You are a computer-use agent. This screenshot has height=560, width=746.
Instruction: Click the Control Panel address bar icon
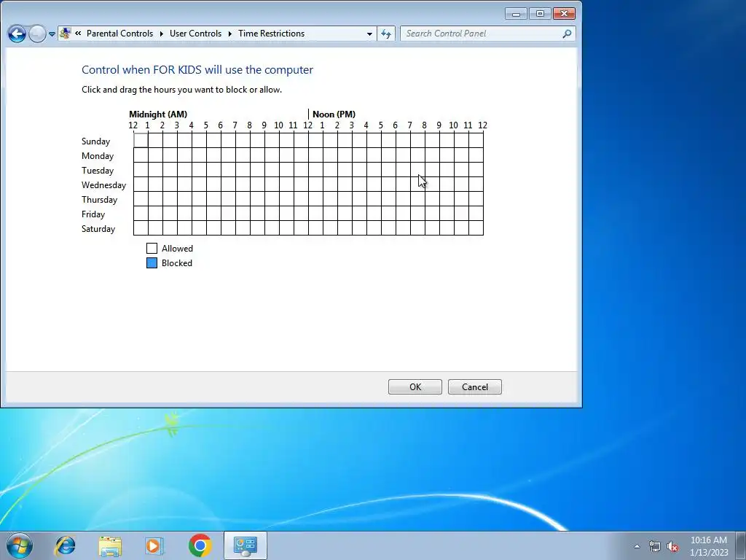65,34
